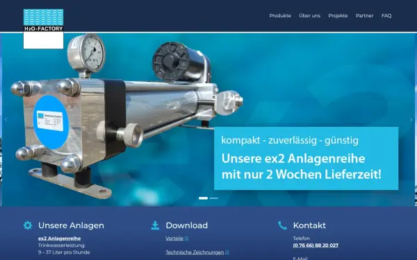Open the FAQ page
This screenshot has width=417, height=260.
tap(386, 16)
